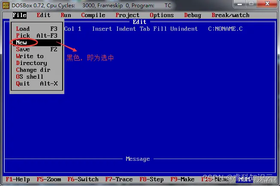Close the DOSBox window
Viewport: 280px width, 186px height.
coord(267,3)
